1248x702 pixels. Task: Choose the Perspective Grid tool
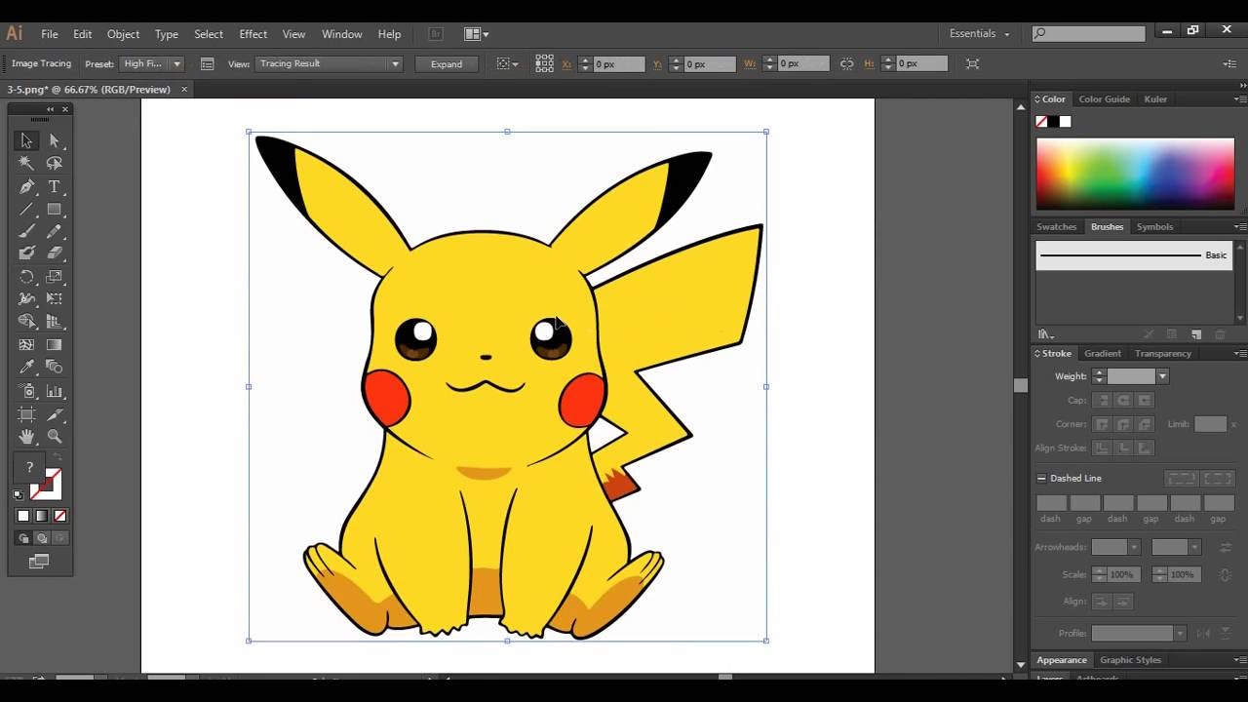[x=55, y=321]
